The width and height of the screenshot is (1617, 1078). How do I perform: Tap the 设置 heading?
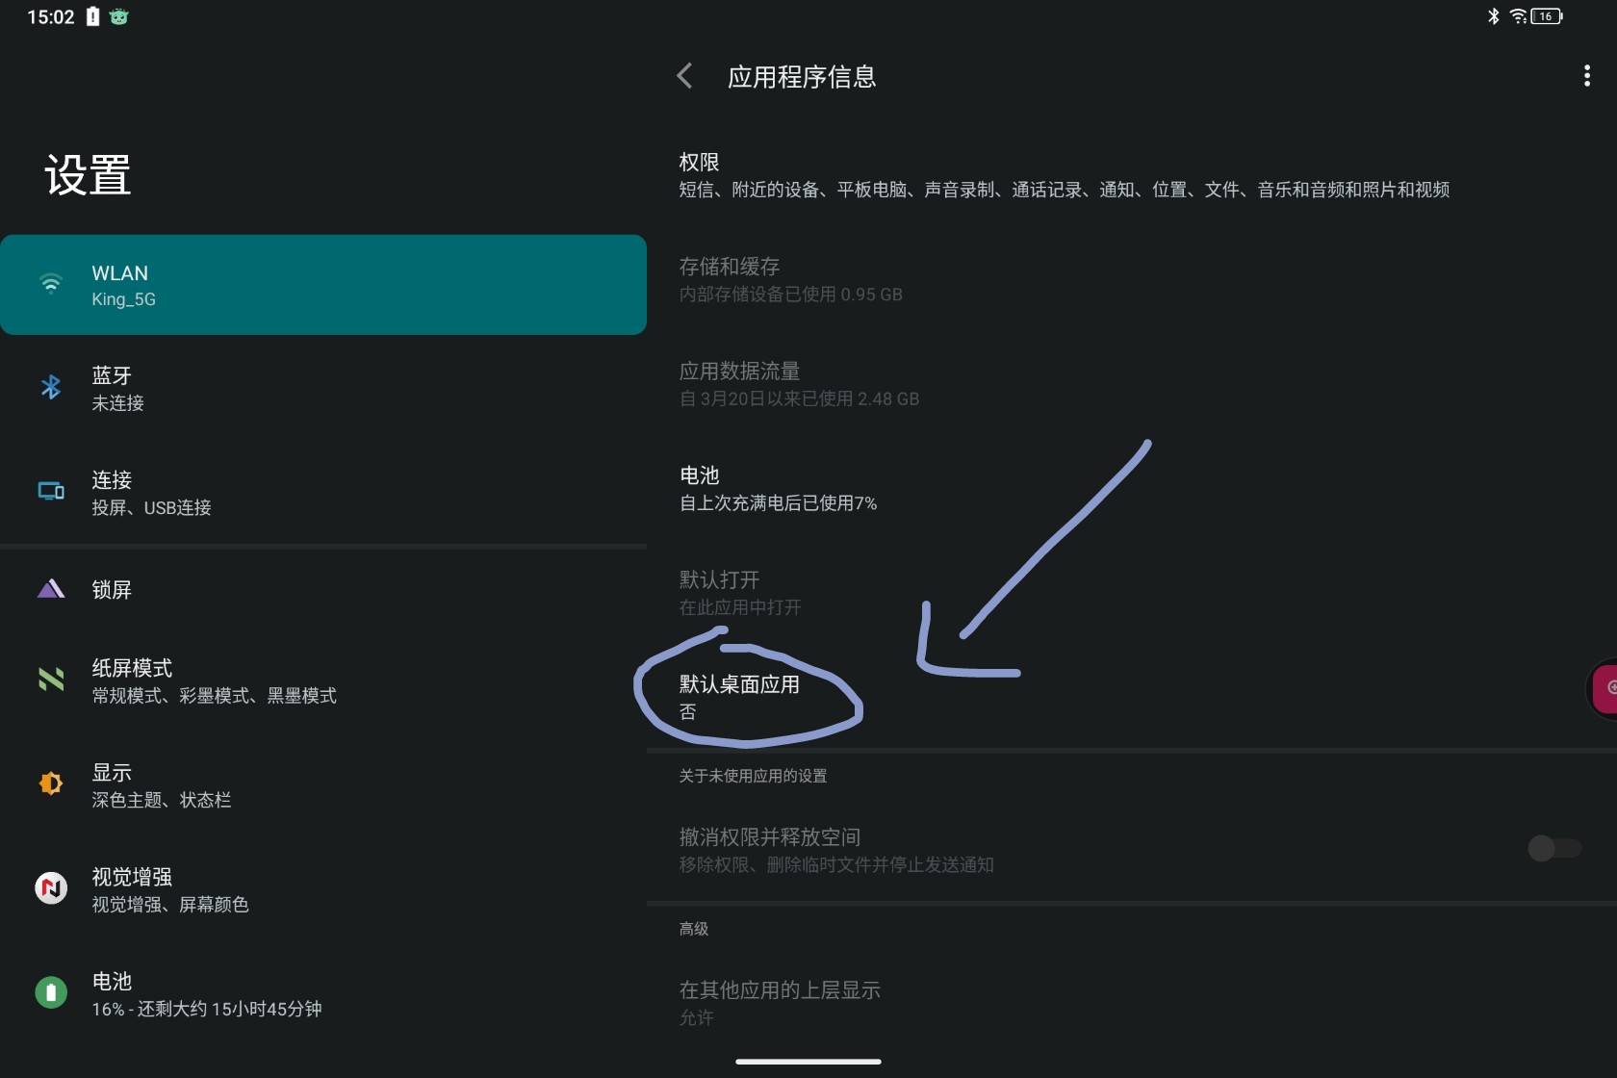[88, 175]
